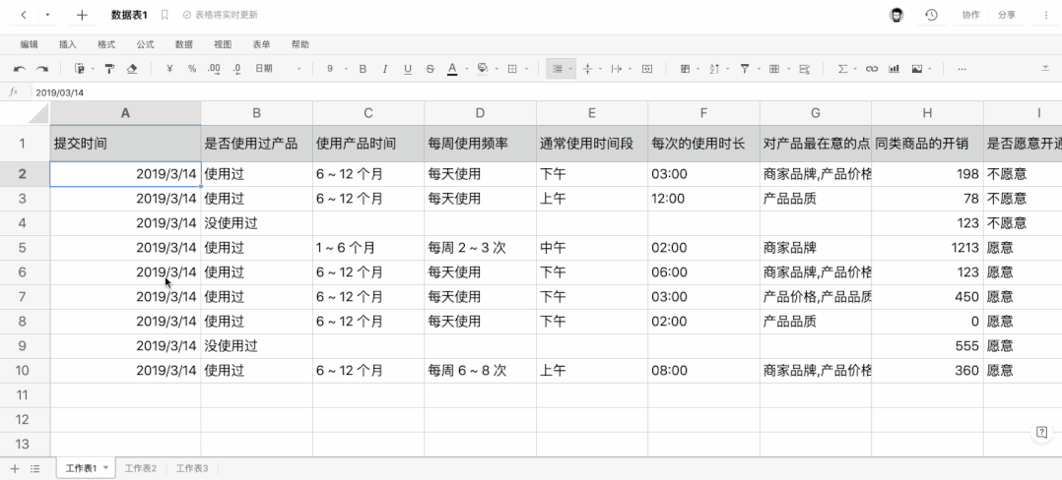Switch to the 工作表3 tab
Viewport: 1062px width, 480px height.
click(x=192, y=468)
